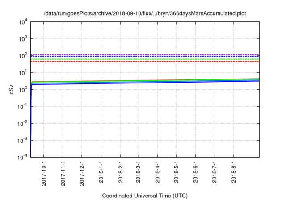Click the 10^4 y-axis tick label
The image size is (286, 200).
[x=23, y=22]
